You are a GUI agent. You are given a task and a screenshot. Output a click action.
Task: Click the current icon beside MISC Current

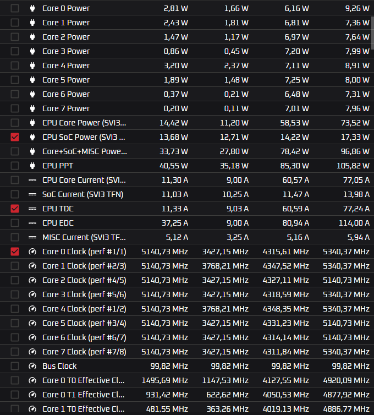click(32, 237)
